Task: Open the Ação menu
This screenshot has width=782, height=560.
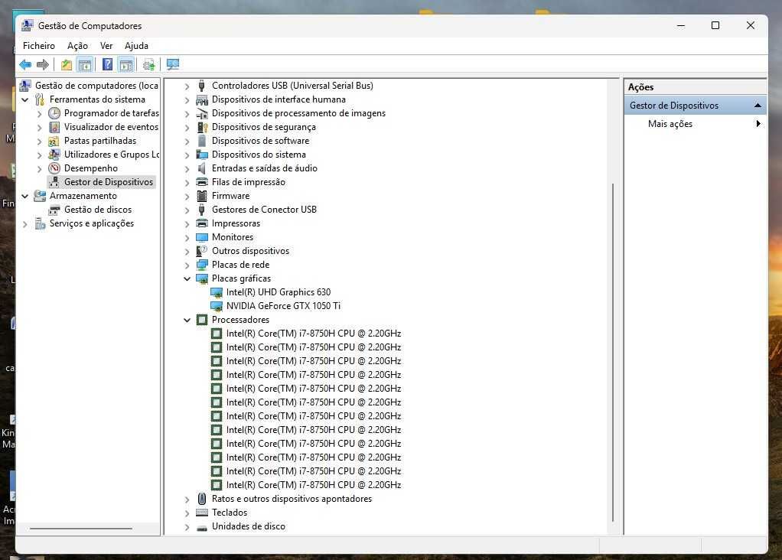Action: click(x=77, y=46)
